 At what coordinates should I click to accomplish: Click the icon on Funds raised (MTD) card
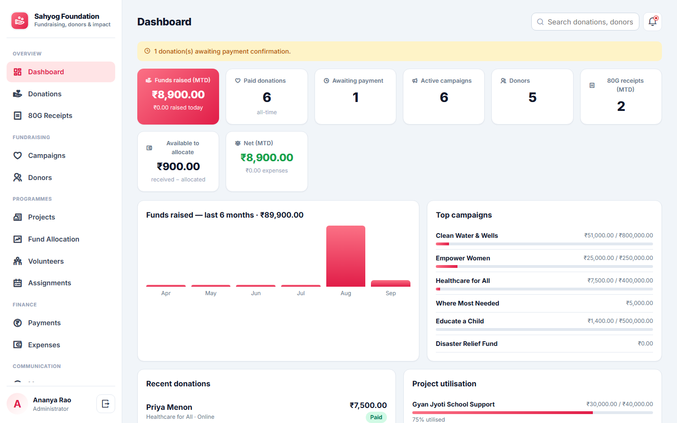[149, 80]
